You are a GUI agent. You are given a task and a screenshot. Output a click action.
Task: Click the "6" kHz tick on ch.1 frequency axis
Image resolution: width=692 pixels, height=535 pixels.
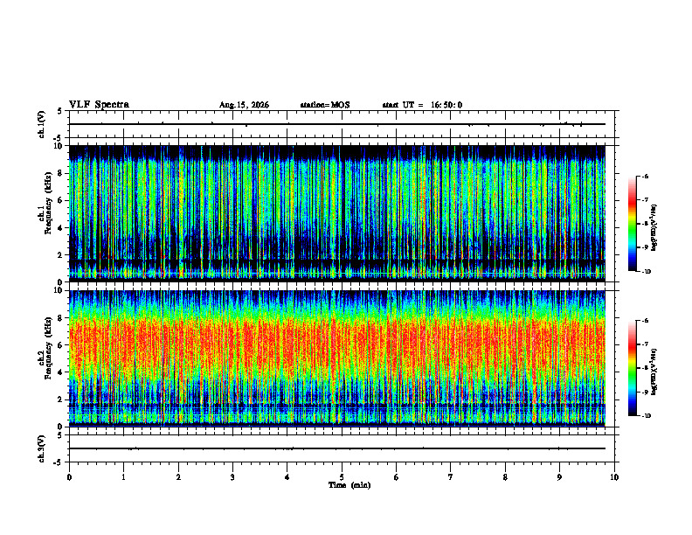coord(61,200)
